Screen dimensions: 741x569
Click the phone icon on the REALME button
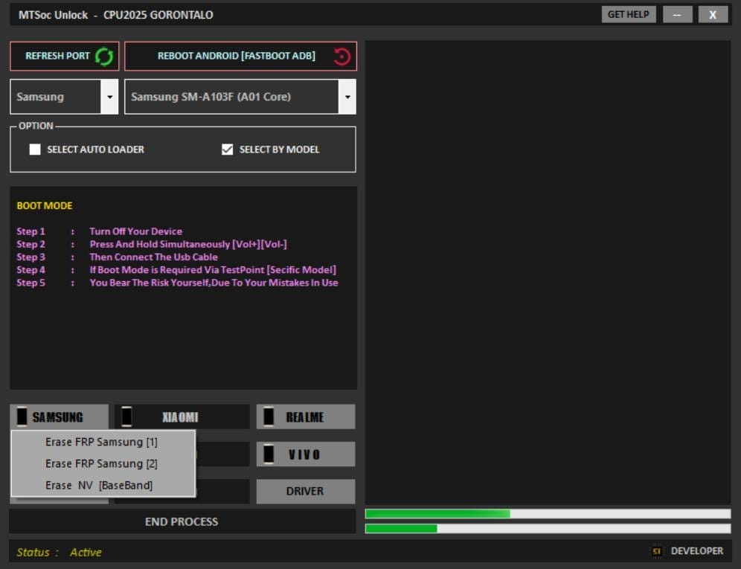pos(269,417)
